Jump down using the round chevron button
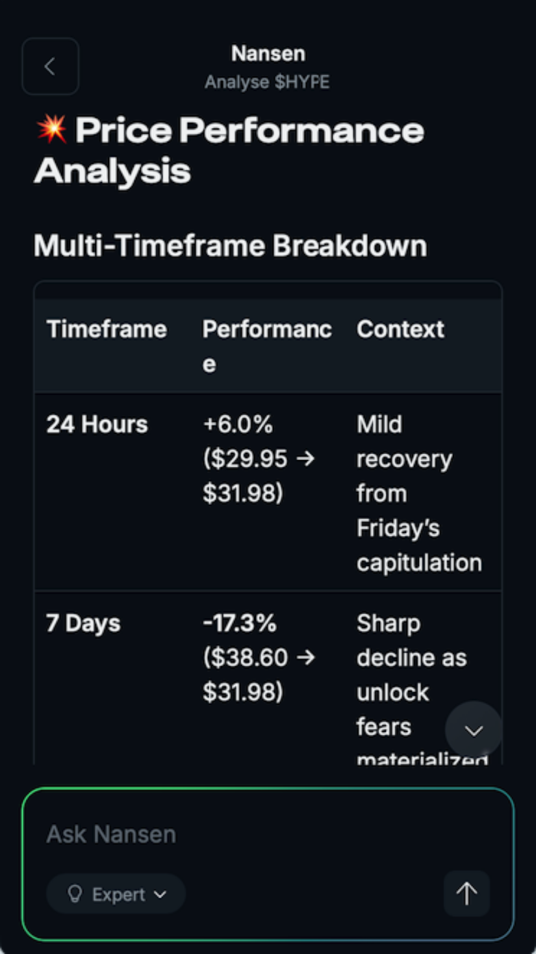This screenshot has height=954, width=536. pos(474,730)
